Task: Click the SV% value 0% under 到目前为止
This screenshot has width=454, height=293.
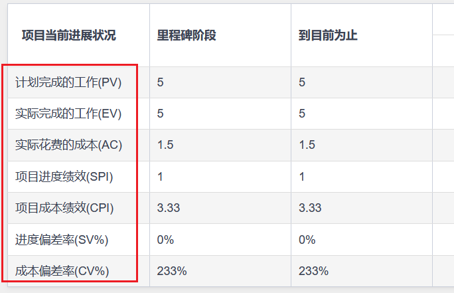Action: tap(307, 239)
